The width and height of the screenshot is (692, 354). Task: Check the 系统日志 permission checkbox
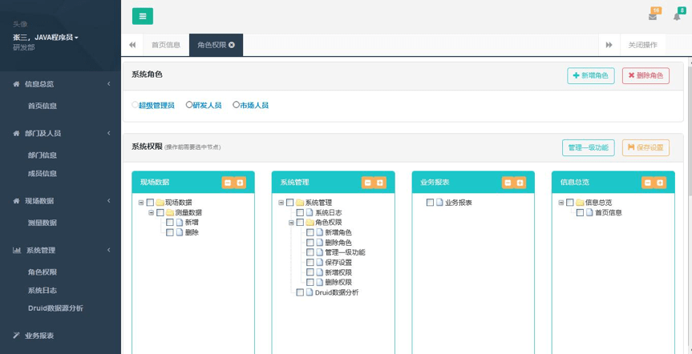tap(300, 213)
